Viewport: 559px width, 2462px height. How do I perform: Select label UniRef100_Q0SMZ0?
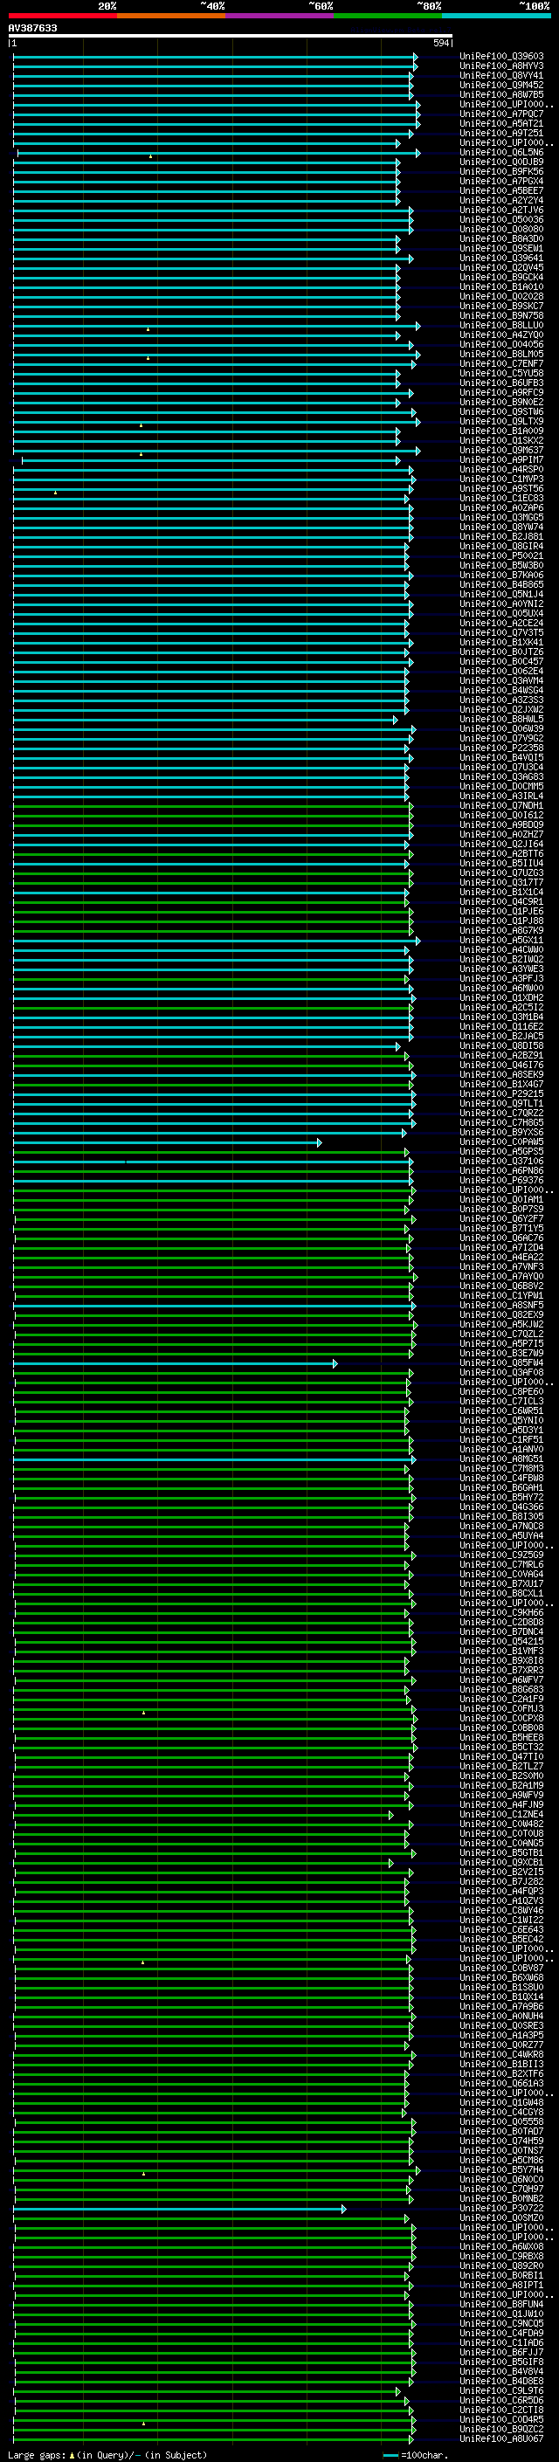coord(501,2217)
